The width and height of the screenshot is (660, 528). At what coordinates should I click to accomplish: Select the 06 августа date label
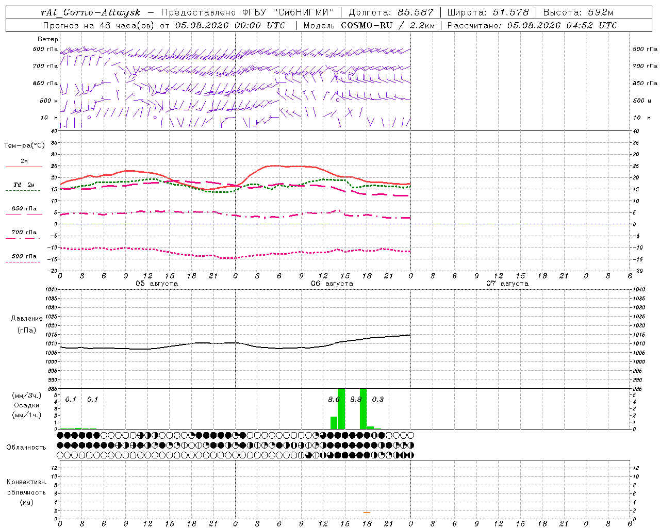click(x=332, y=283)
